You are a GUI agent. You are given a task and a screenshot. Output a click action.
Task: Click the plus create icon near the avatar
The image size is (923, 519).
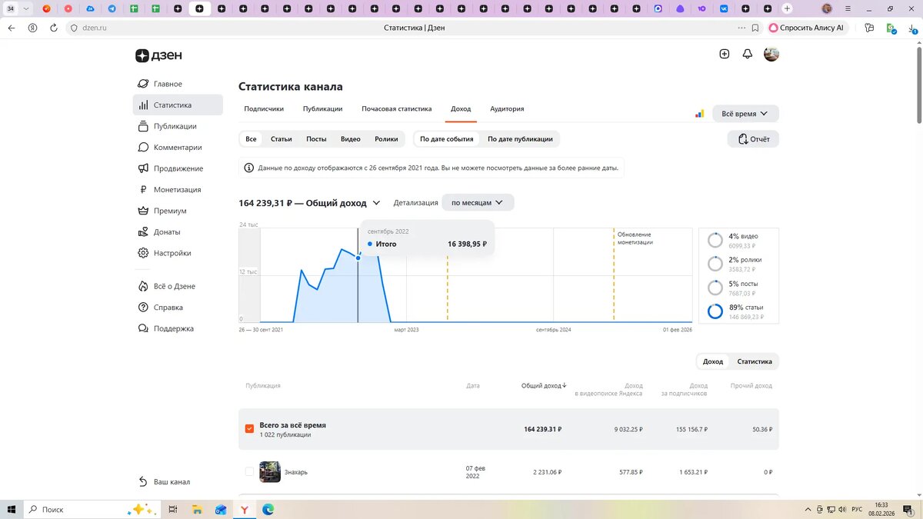point(724,54)
